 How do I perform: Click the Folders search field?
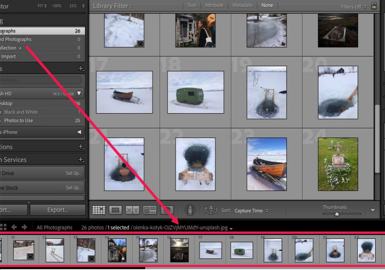[x=41, y=80]
